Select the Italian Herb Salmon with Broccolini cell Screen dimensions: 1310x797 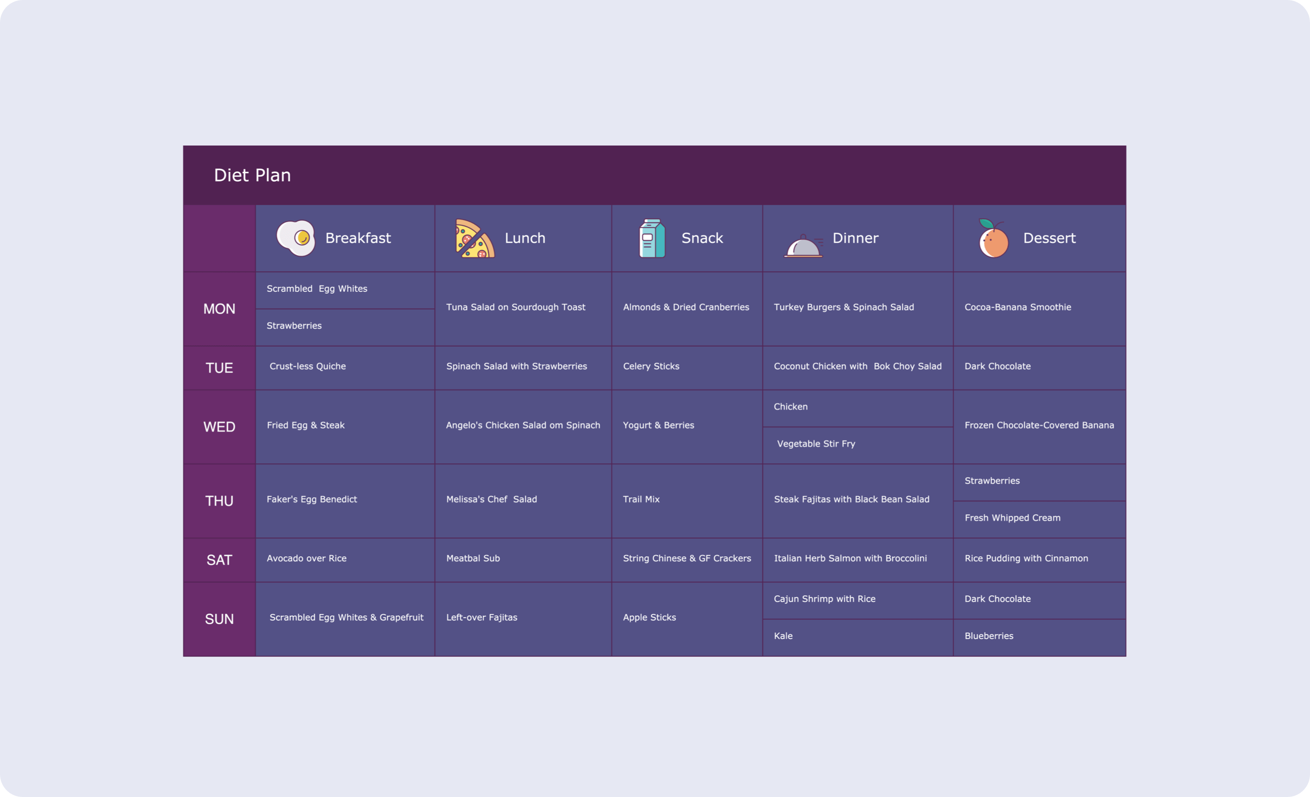pyautogui.click(x=850, y=558)
